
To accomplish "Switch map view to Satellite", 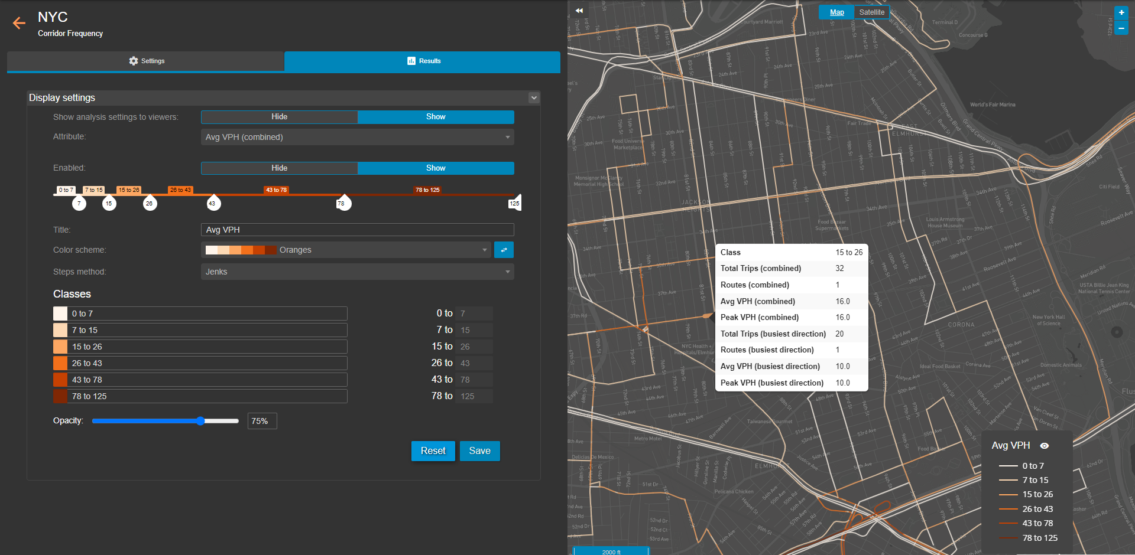I will coord(871,12).
